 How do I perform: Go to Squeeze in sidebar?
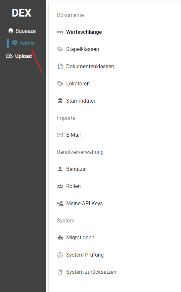[x=25, y=31]
